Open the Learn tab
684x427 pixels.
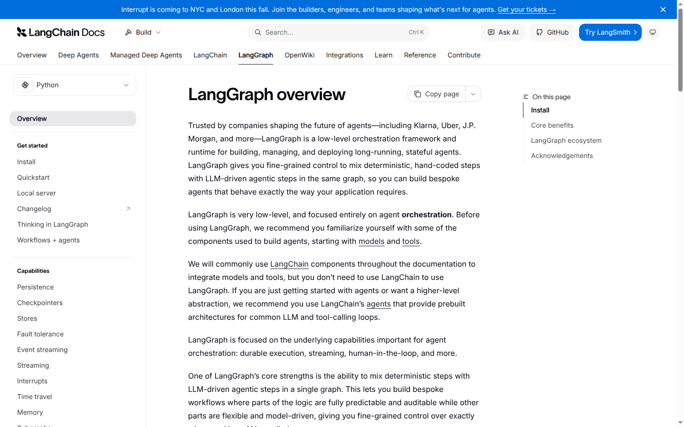[x=383, y=55]
